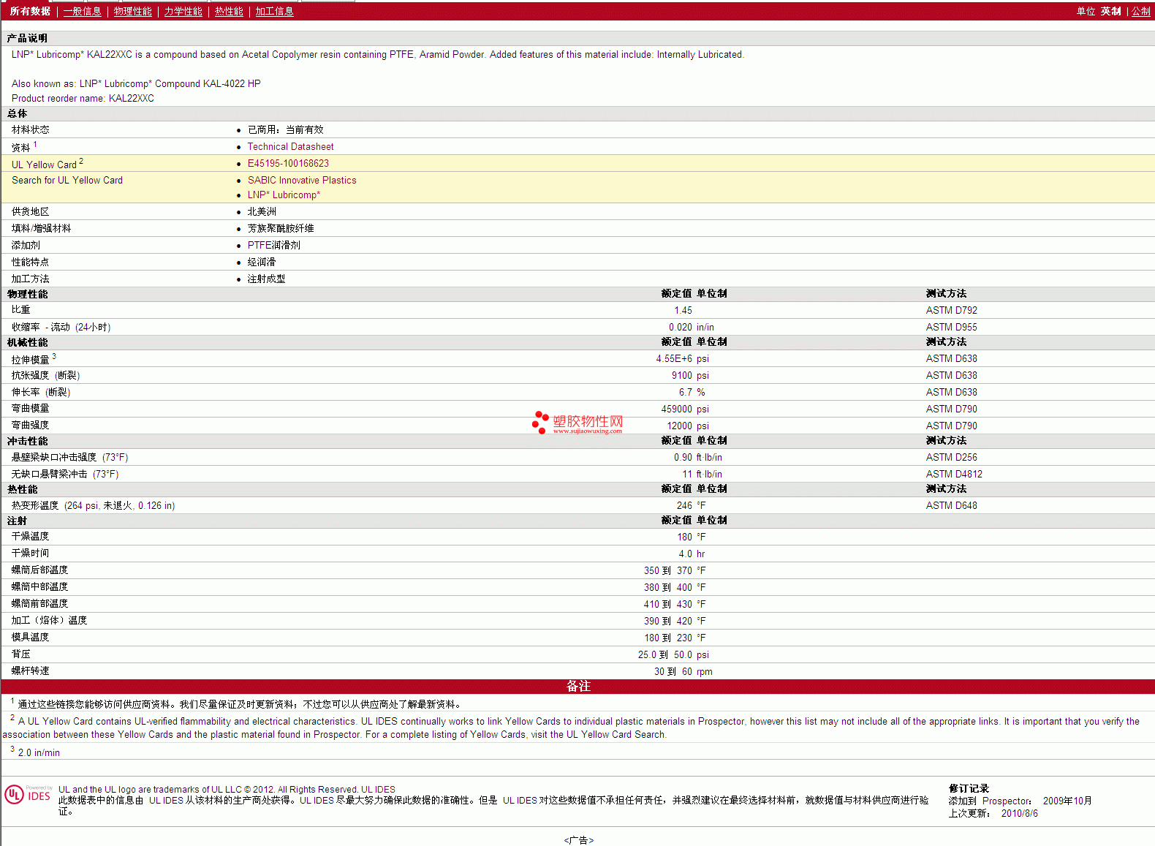Click the processing method value 注射成型
The height and width of the screenshot is (846, 1155).
click(266, 279)
